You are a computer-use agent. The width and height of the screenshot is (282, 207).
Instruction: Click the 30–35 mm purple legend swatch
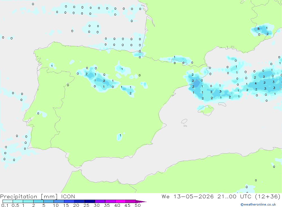point(100,201)
